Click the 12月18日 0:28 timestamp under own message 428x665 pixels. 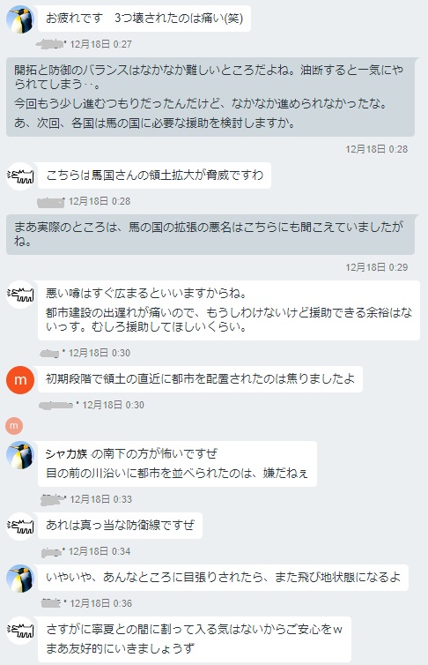click(x=376, y=149)
